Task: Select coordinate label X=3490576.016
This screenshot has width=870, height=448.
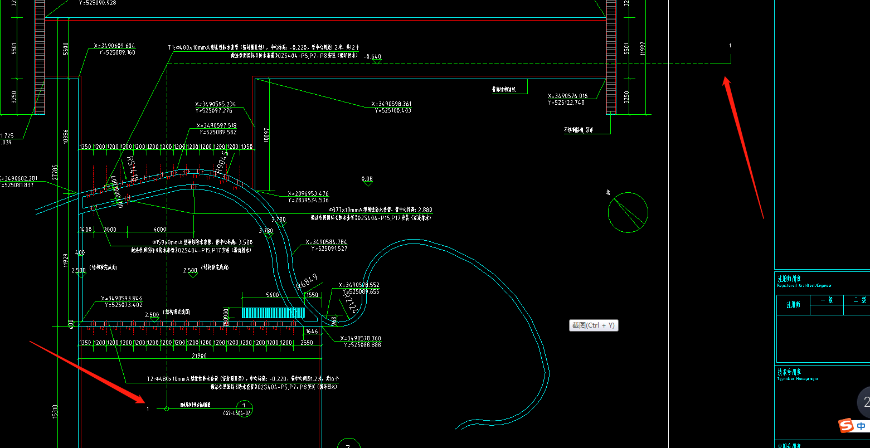Action: [x=567, y=96]
